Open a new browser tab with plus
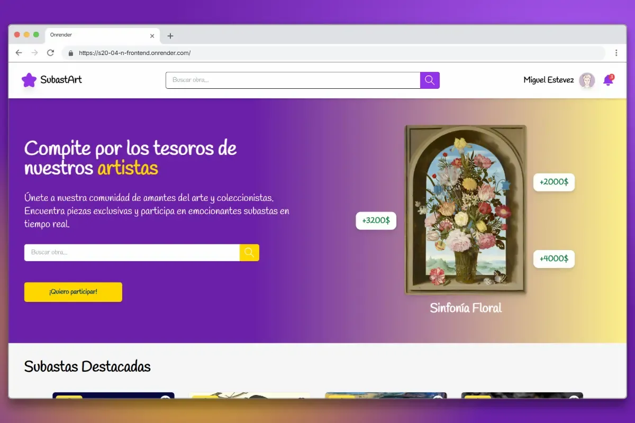Viewport: 635px width, 423px height. 170,36
